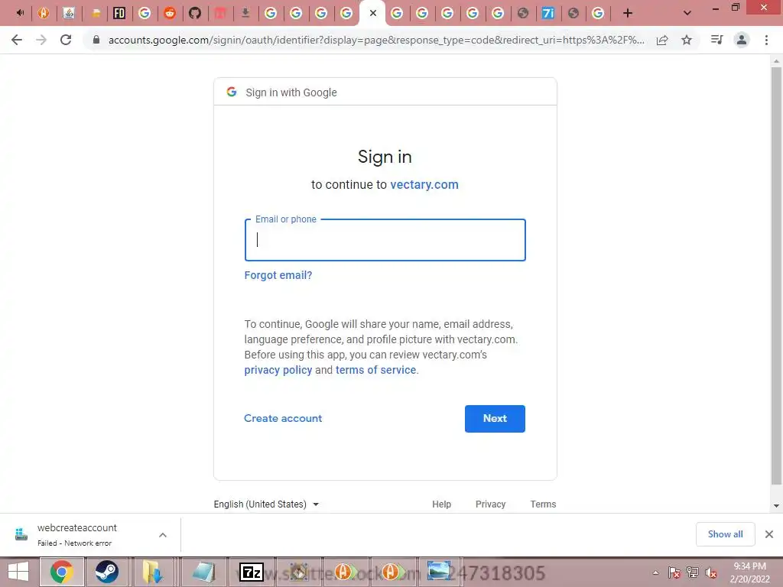Image resolution: width=783 pixels, height=587 pixels.
Task: Click the scrollbar down arrow
Action: tap(776, 506)
